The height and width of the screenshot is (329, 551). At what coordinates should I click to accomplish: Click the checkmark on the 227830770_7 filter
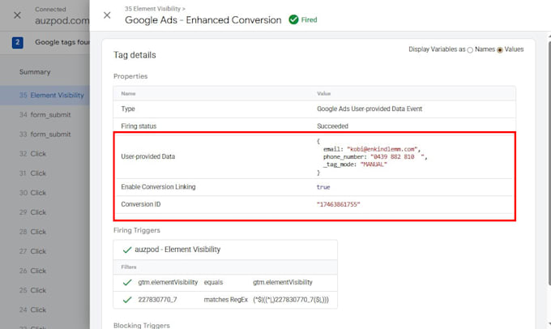click(127, 300)
